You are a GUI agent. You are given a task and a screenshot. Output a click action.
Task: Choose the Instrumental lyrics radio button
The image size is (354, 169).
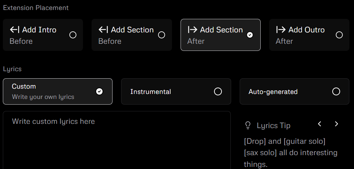click(x=218, y=91)
